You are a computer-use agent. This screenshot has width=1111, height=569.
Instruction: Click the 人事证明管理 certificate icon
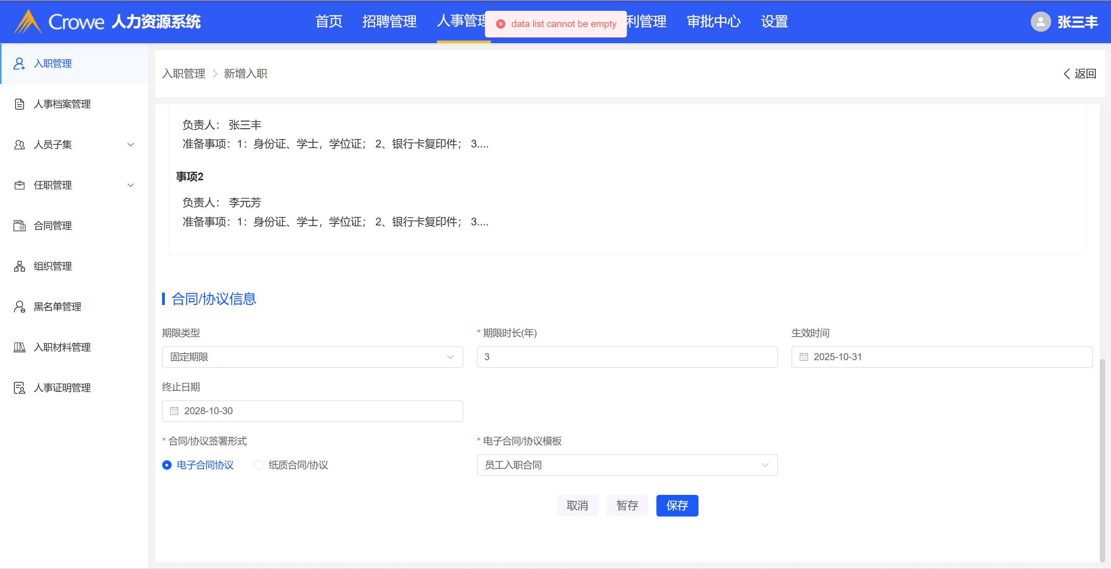tap(19, 388)
